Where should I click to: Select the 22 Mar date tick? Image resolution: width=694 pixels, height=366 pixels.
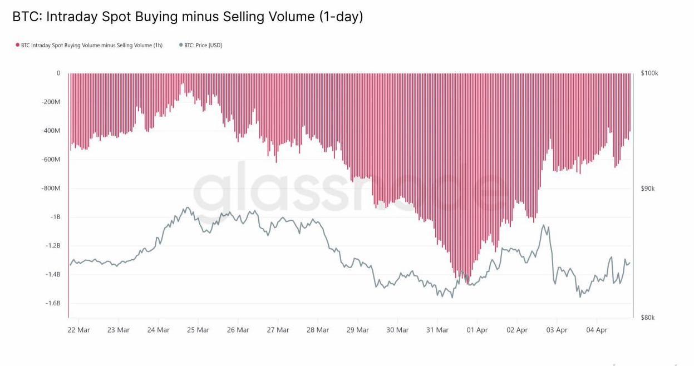click(x=79, y=330)
